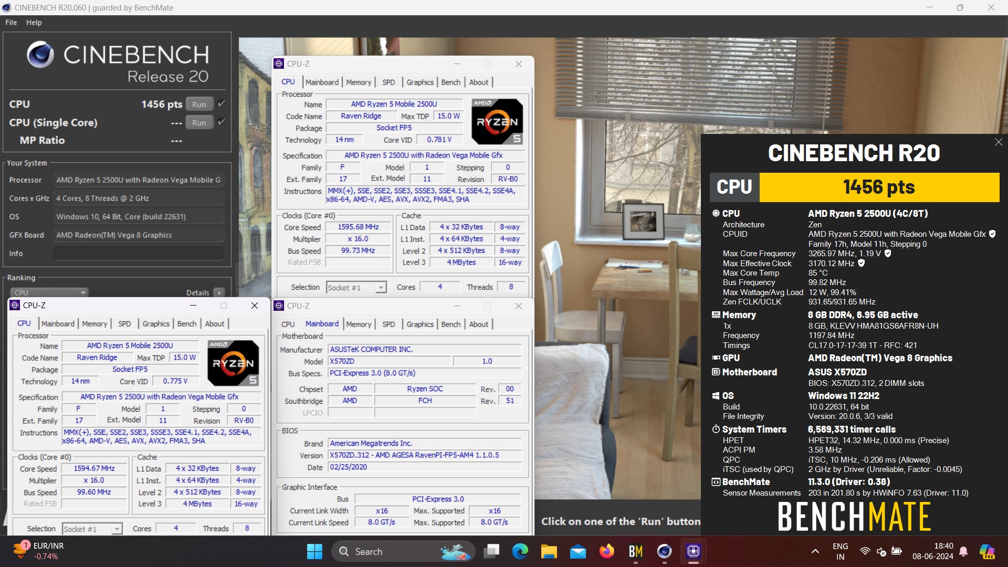Open the Ranking CPU dropdown in Cinebench
Viewport: 1008px width, 567px height.
pos(49,292)
